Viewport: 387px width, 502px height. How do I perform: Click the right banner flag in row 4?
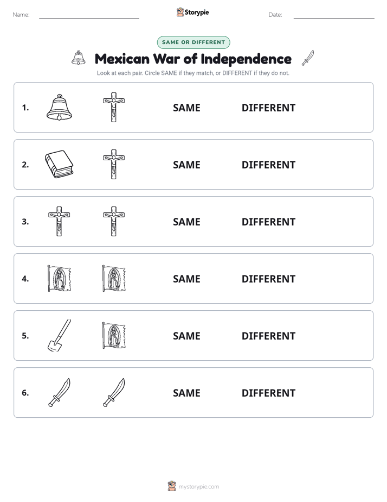tap(114, 278)
